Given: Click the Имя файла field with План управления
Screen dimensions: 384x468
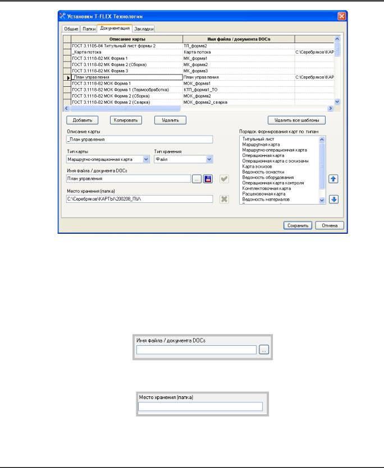Looking at the screenshot, I should click(129, 179).
